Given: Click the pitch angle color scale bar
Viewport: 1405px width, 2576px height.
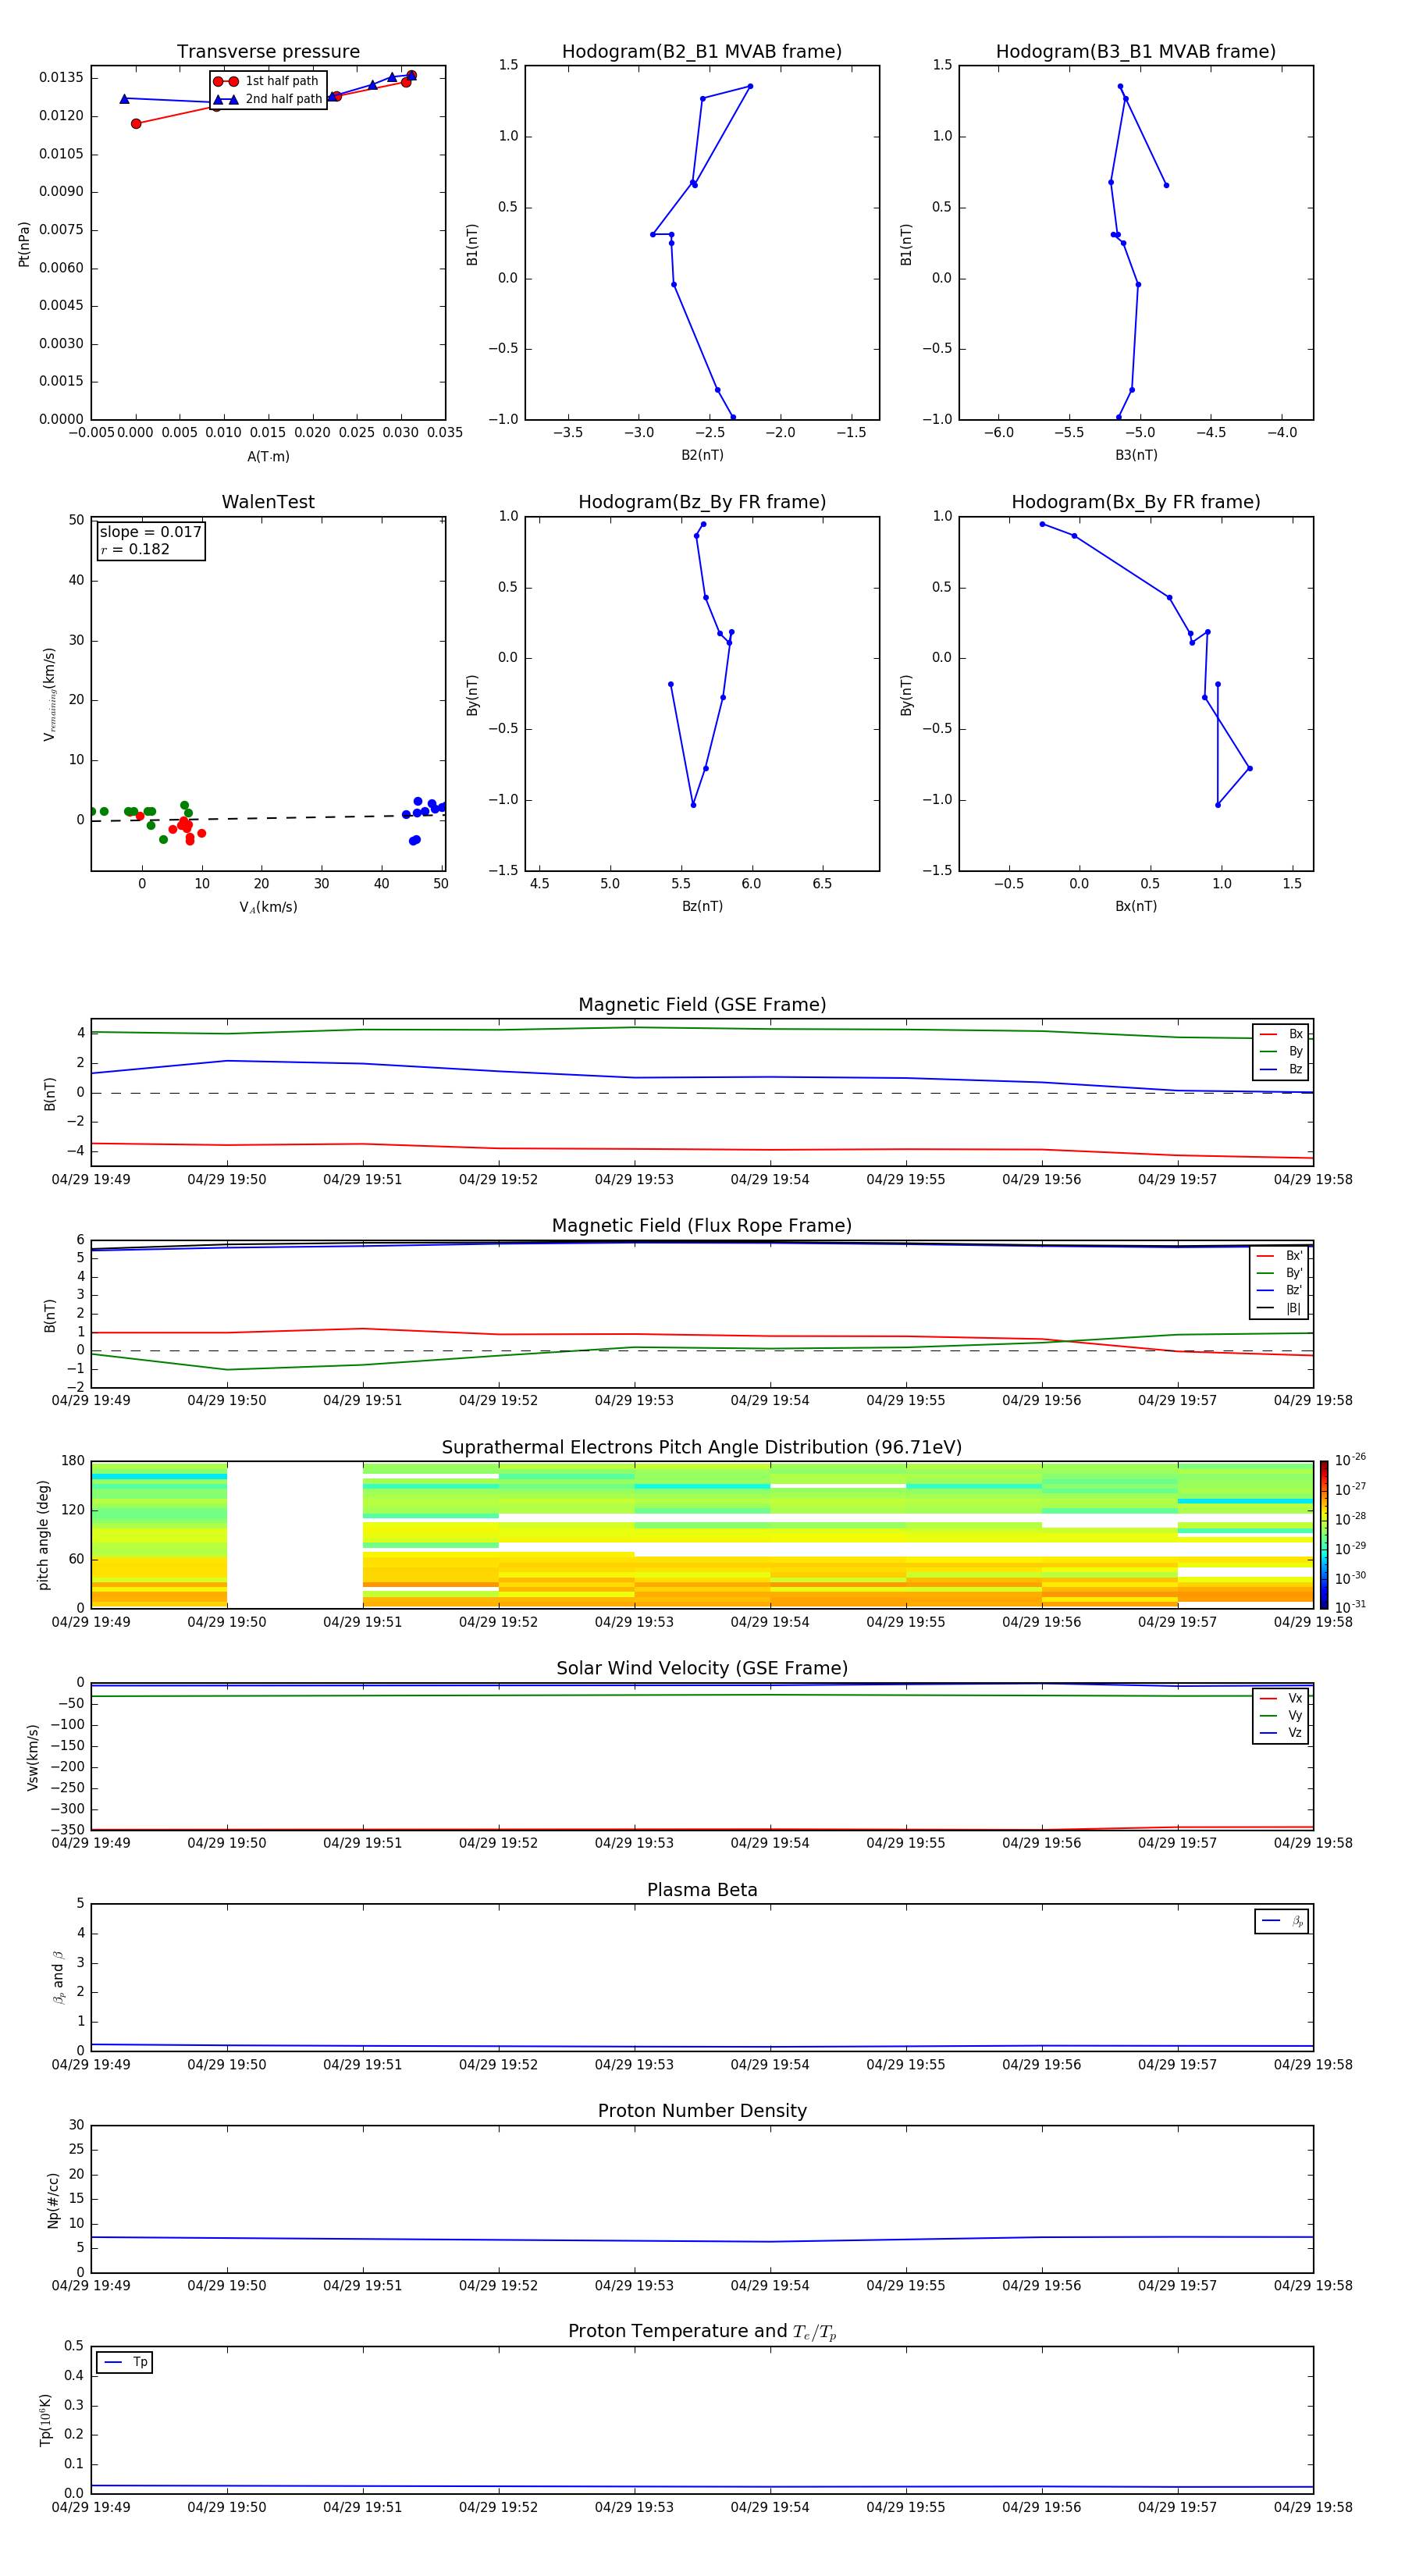Looking at the screenshot, I should [1324, 1535].
